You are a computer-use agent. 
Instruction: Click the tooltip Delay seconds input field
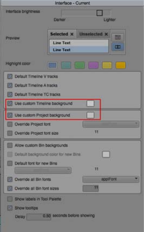[x=39, y=217]
